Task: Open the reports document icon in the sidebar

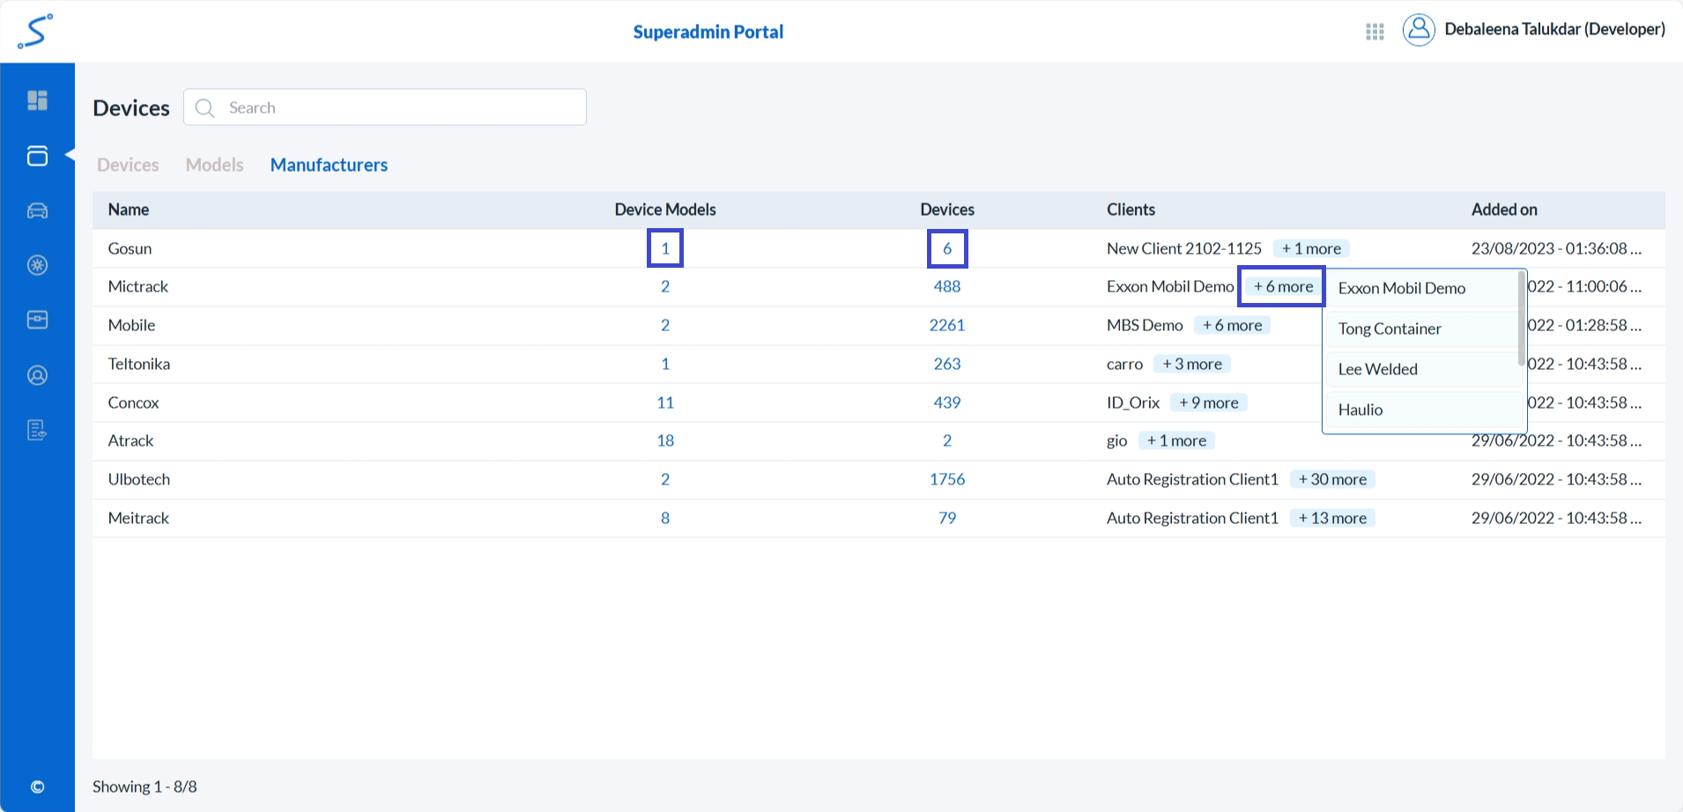Action: (x=37, y=430)
